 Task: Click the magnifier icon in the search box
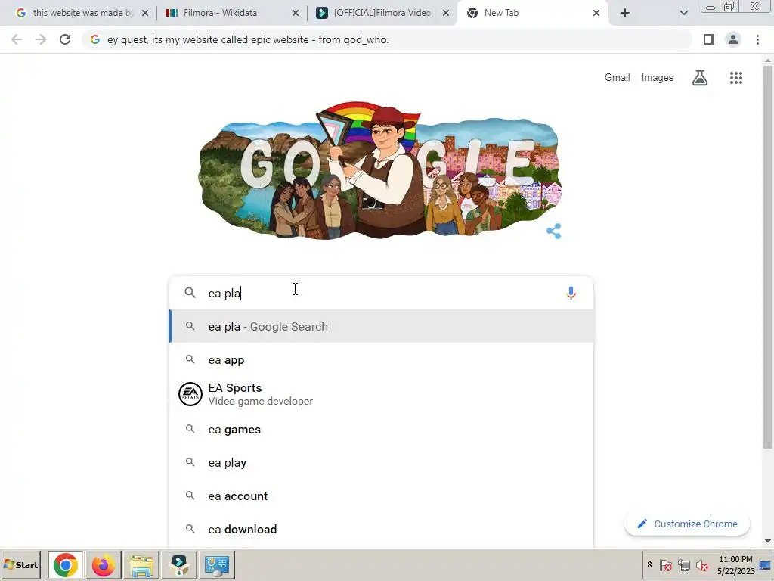(x=190, y=293)
